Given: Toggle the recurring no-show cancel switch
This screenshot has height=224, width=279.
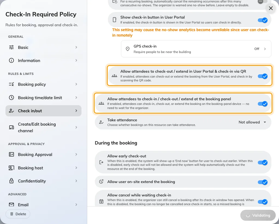Looking at the screenshot, I should tap(262, 2).
